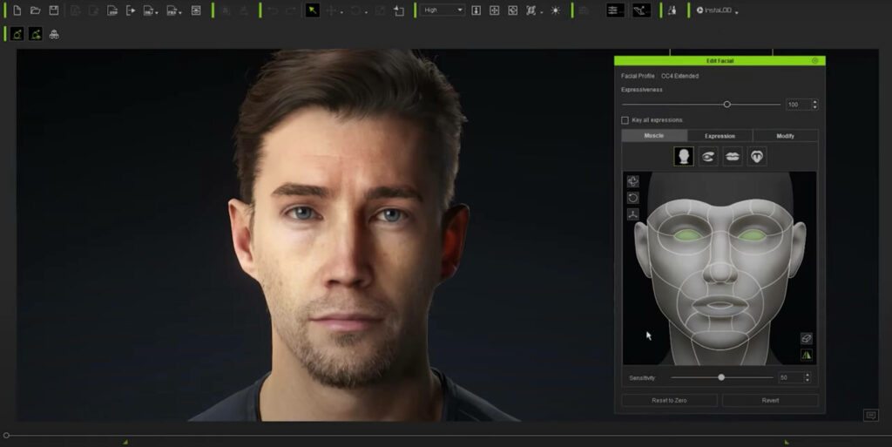
Task: Open the FBX export dropdown
Action: [174, 10]
